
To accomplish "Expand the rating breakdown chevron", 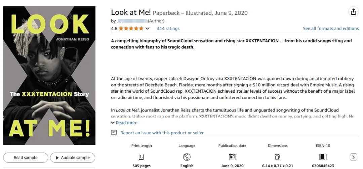I will (x=148, y=29).
